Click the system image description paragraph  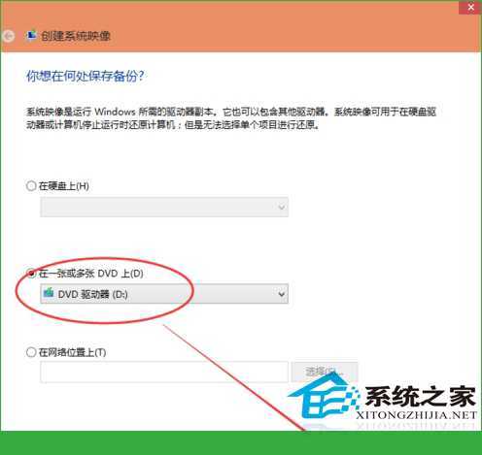[231, 118]
